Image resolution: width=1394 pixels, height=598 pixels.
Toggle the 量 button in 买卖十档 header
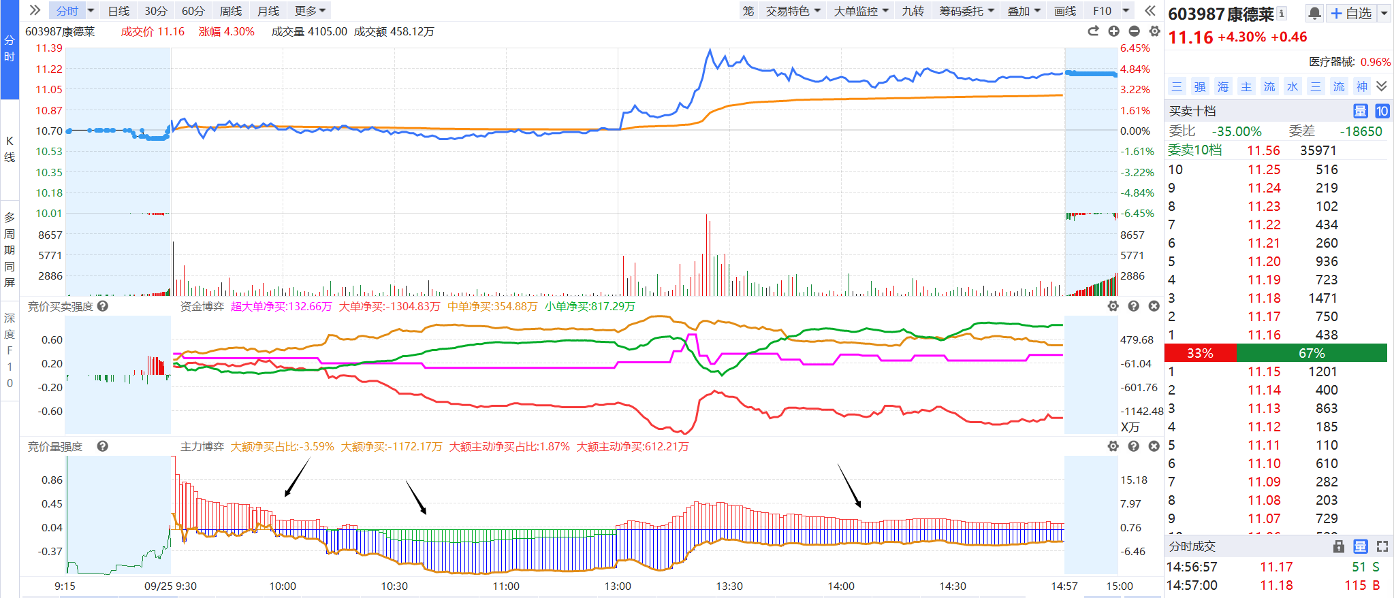(1360, 111)
